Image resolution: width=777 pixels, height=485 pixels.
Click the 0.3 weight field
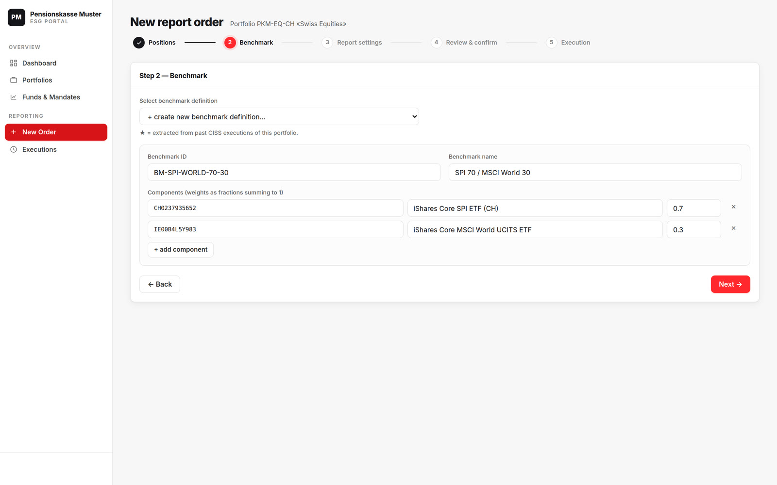(x=694, y=229)
